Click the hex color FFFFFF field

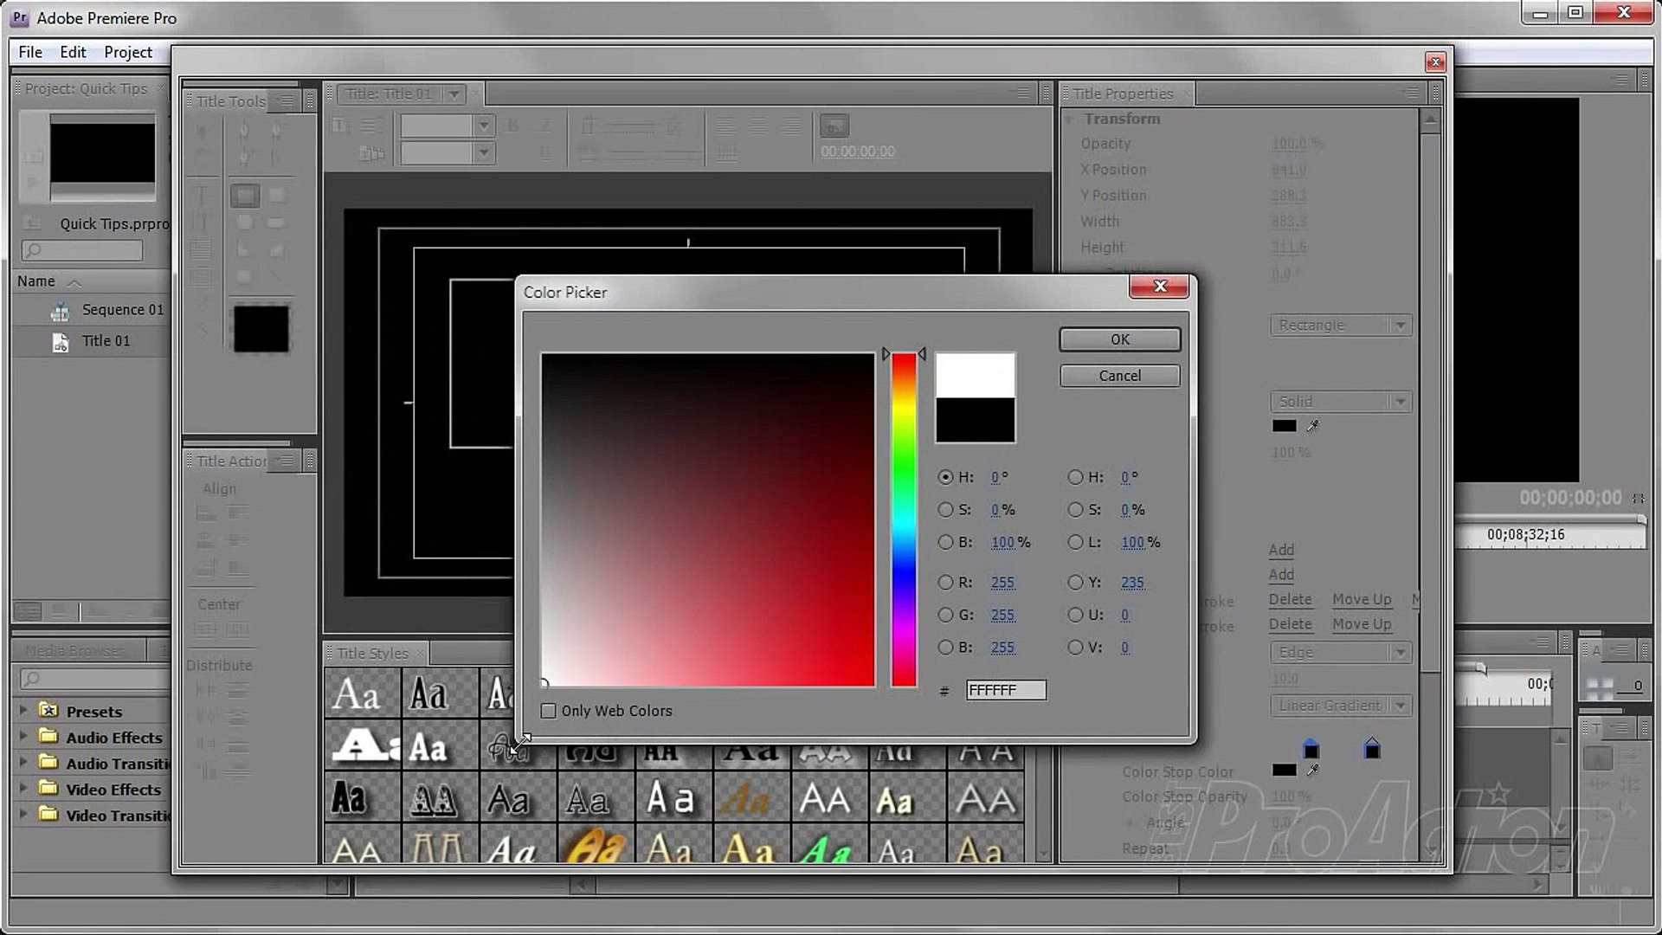[x=1006, y=690]
